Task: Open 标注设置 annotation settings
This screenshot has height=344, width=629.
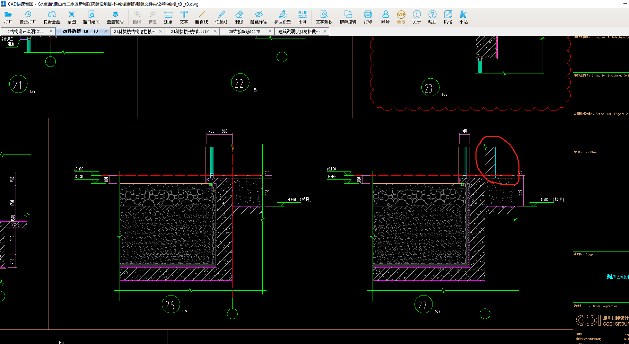Action: [283, 17]
